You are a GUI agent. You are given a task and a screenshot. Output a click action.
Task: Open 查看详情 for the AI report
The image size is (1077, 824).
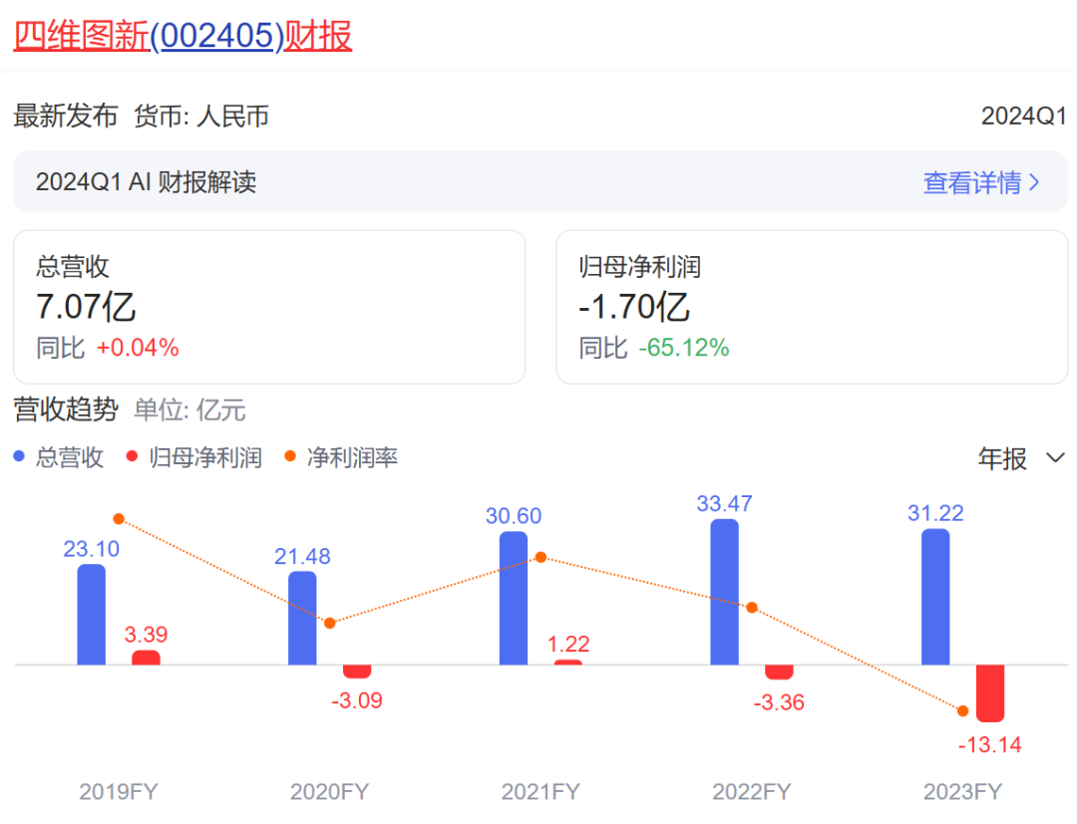point(972,182)
